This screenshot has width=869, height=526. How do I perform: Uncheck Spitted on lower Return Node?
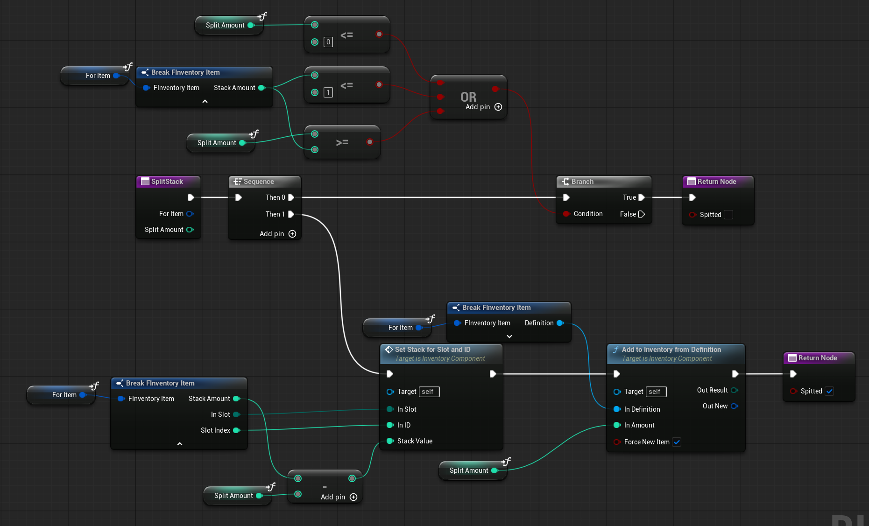coord(829,391)
